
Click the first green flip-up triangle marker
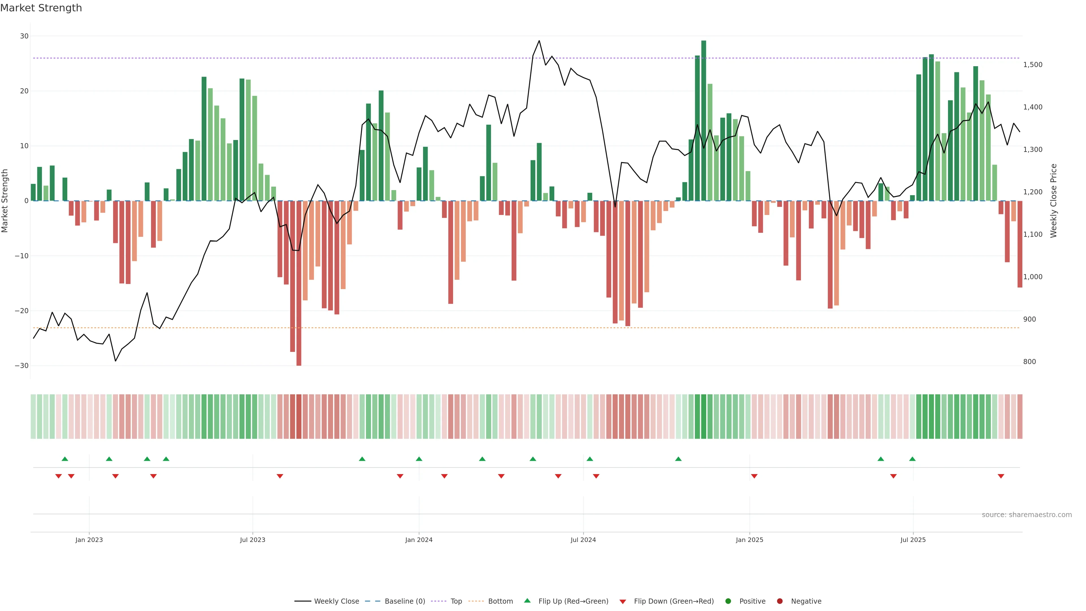(x=65, y=459)
